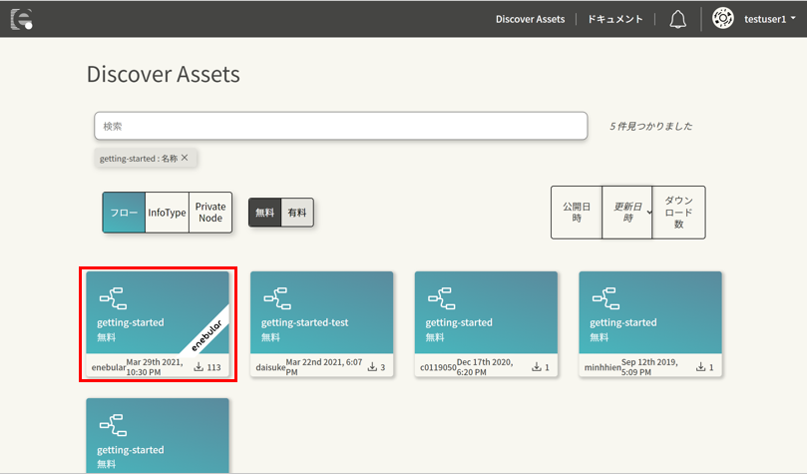Open getting-started card by enebular
Image resolution: width=807 pixels, height=474 pixels.
(x=158, y=324)
